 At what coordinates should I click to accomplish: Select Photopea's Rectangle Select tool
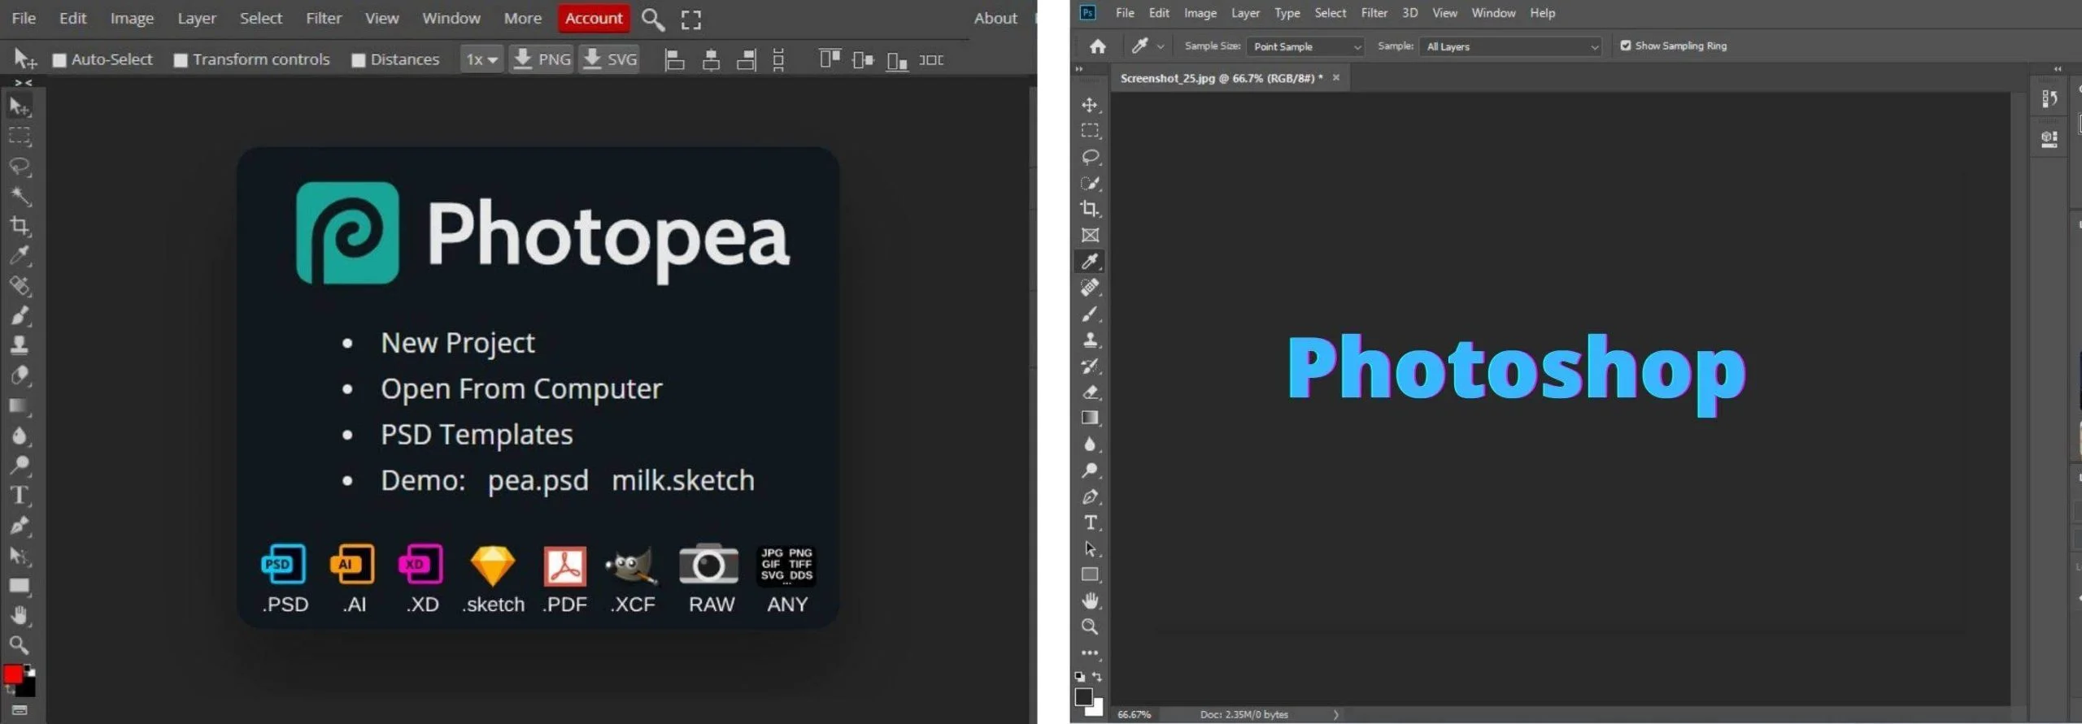point(20,137)
